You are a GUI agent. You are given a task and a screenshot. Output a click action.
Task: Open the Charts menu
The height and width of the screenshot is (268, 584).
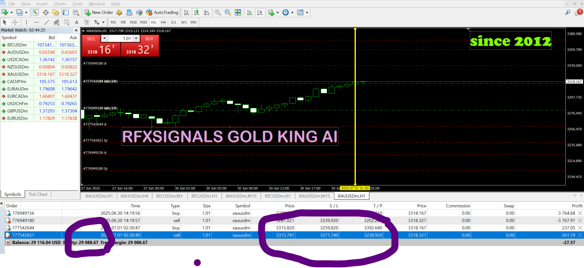pyautogui.click(x=60, y=4)
